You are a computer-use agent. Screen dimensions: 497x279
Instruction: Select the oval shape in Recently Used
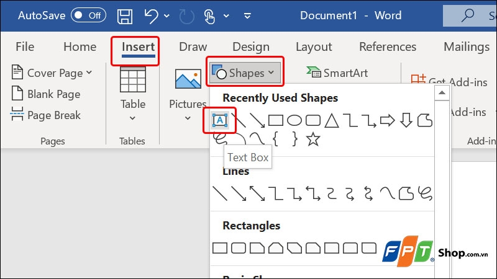pyautogui.click(x=294, y=120)
